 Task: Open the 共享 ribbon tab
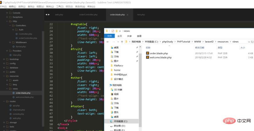130,36
